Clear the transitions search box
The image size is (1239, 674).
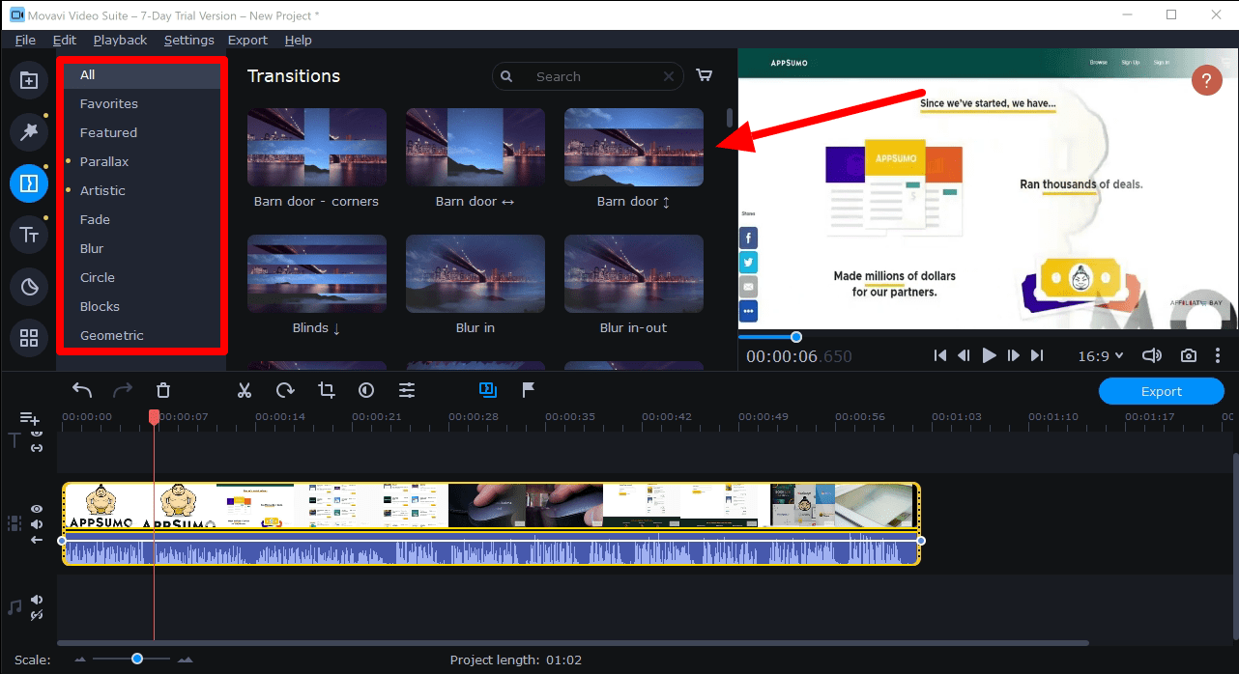coord(669,76)
